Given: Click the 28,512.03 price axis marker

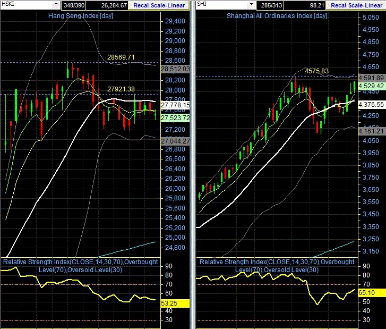Looking at the screenshot, I should 175,69.
